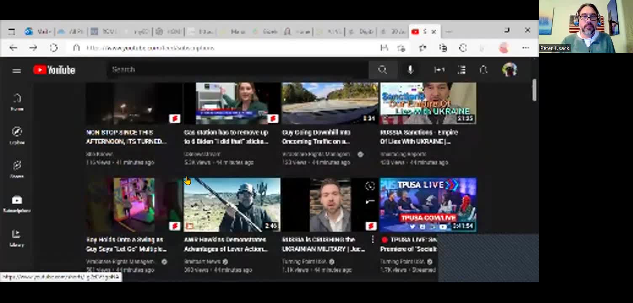Open the Create video camera icon
633x303 pixels.
pyautogui.click(x=439, y=70)
